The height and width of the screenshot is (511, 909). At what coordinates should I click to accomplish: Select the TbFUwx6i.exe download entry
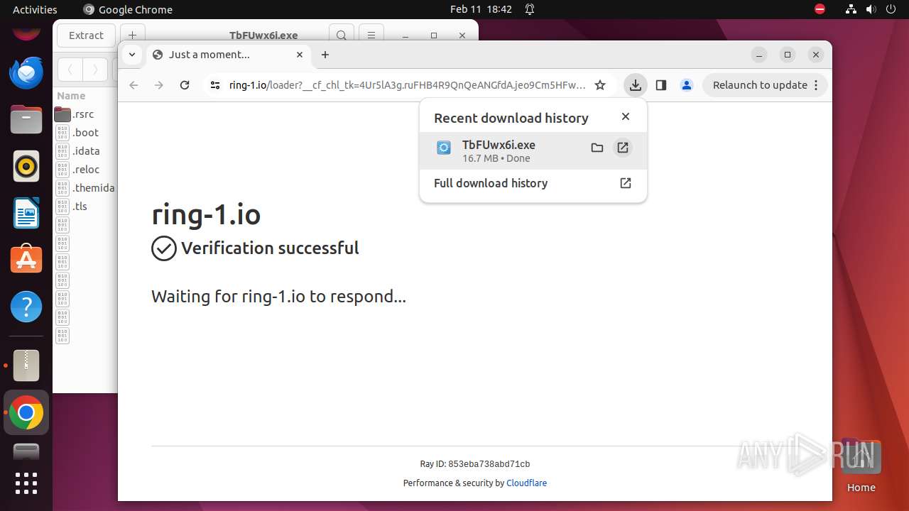(533, 150)
